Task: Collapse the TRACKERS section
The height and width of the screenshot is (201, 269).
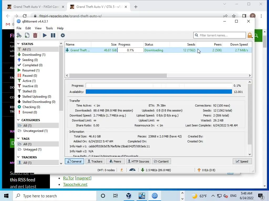Action: pos(18,157)
